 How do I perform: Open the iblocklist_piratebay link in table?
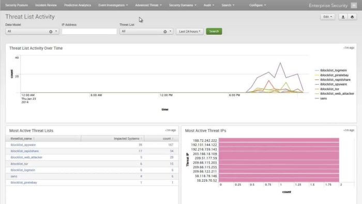(x=24, y=183)
